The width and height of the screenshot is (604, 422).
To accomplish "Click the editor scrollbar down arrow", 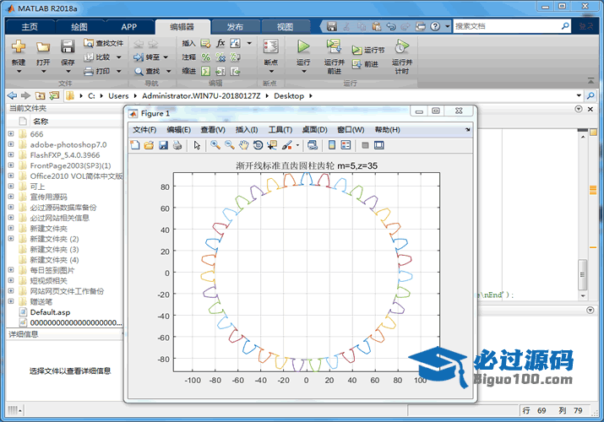I will coord(583,296).
